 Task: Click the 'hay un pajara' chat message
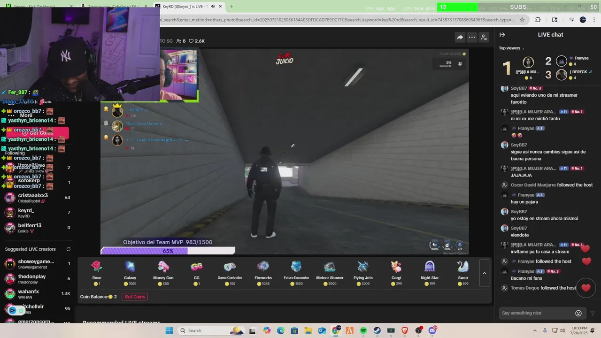[524, 202]
